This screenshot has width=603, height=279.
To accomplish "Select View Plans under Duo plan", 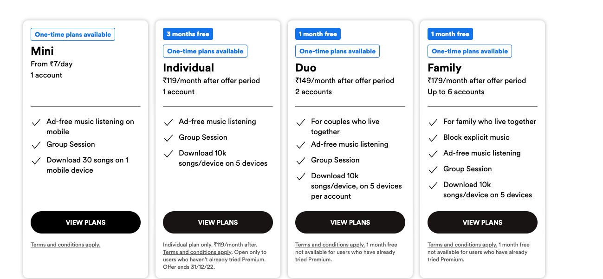I will (x=350, y=222).
